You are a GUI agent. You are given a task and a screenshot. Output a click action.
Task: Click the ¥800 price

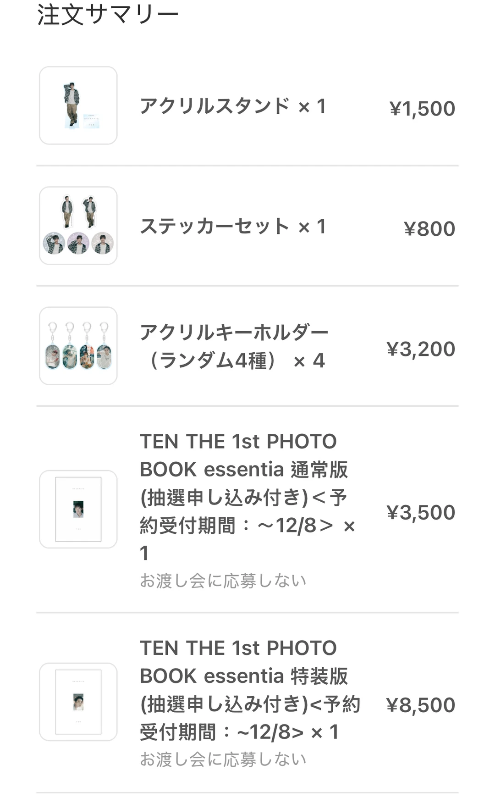point(429,229)
